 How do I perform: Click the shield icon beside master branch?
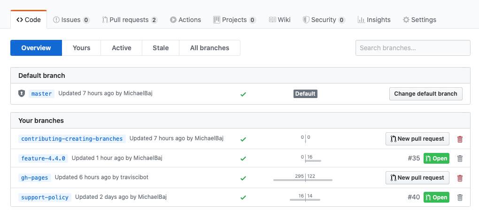pos(21,93)
